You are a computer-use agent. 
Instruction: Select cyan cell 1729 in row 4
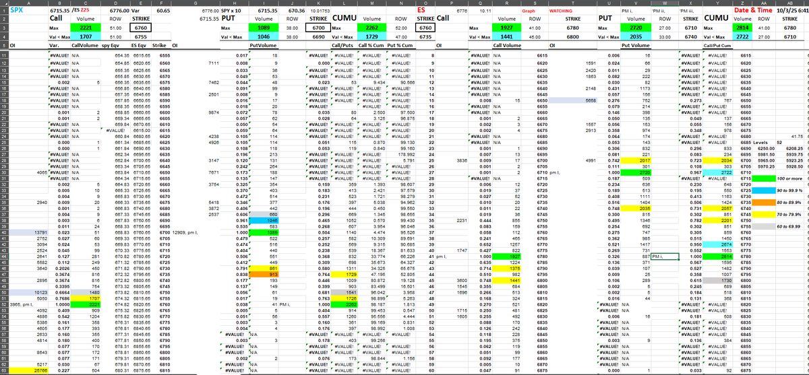[371, 37]
